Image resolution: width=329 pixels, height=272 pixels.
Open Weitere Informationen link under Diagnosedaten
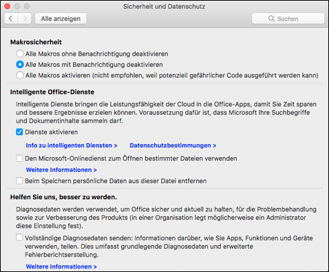(x=61, y=266)
